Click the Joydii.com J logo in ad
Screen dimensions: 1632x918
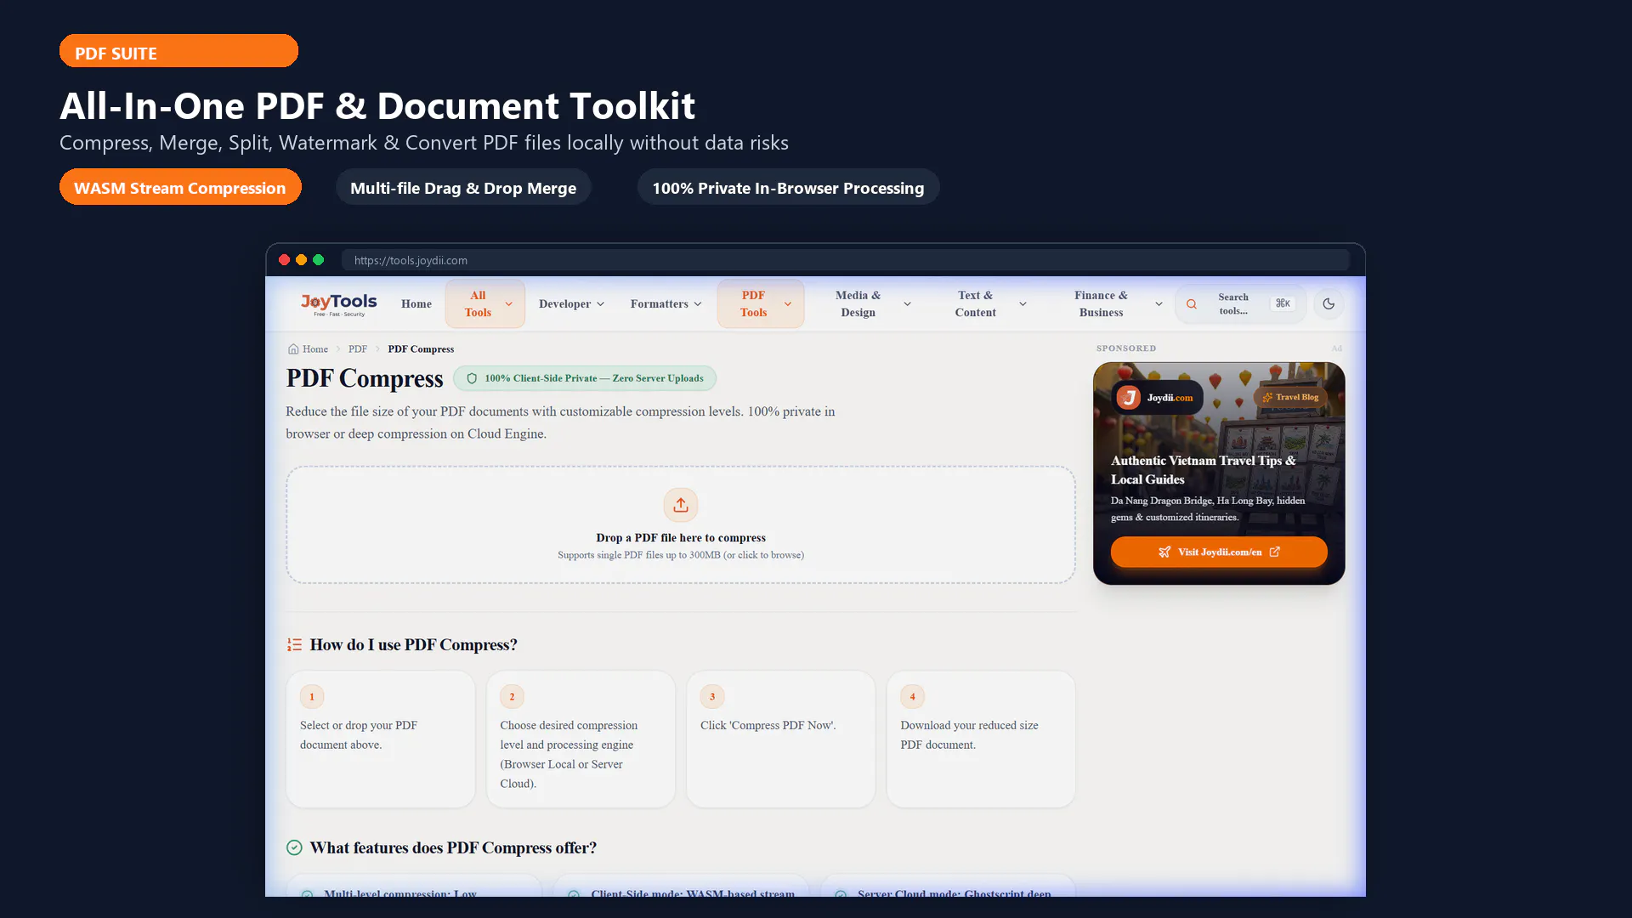[x=1129, y=397]
